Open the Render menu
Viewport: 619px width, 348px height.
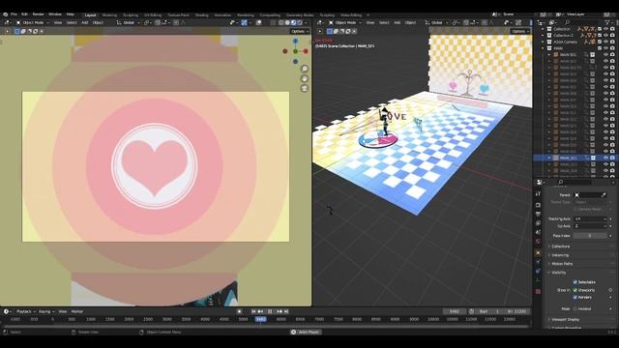click(39, 14)
